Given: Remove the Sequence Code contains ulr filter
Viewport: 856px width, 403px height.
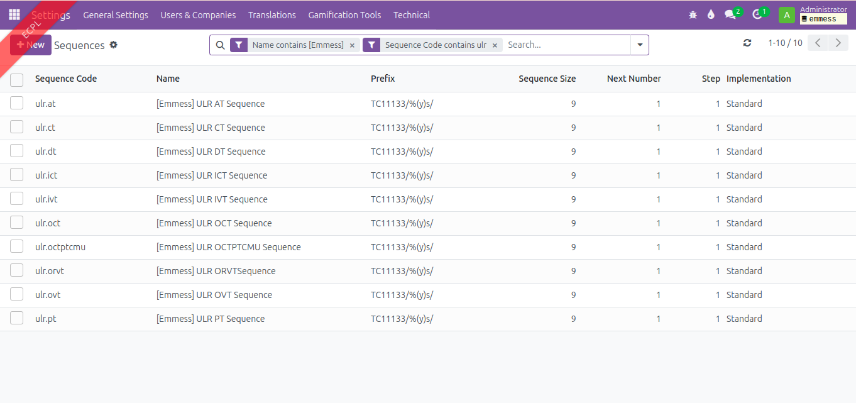Looking at the screenshot, I should click(495, 45).
